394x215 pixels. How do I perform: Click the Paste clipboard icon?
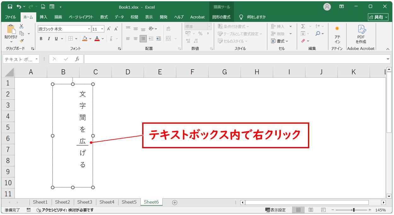tap(11, 29)
